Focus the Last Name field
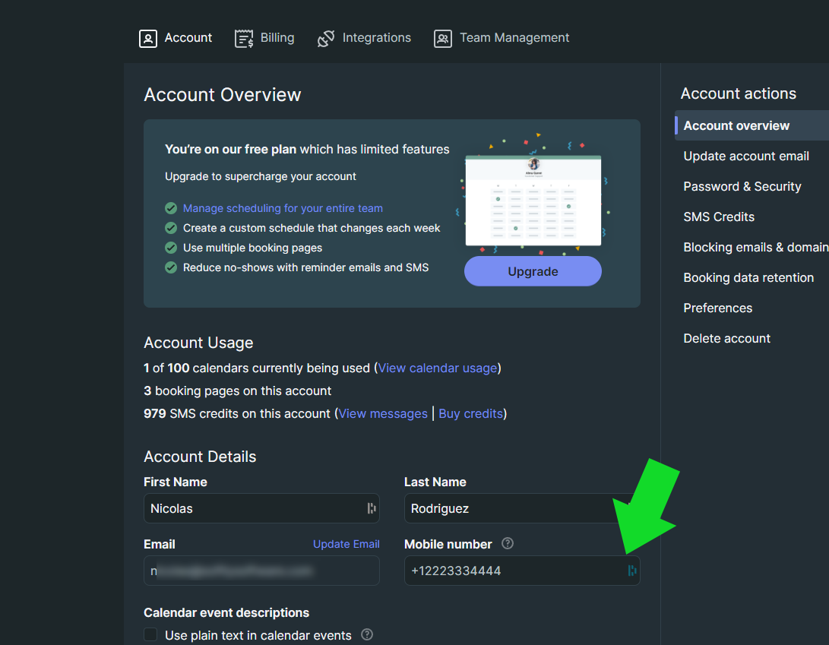The height and width of the screenshot is (645, 829). tap(522, 508)
